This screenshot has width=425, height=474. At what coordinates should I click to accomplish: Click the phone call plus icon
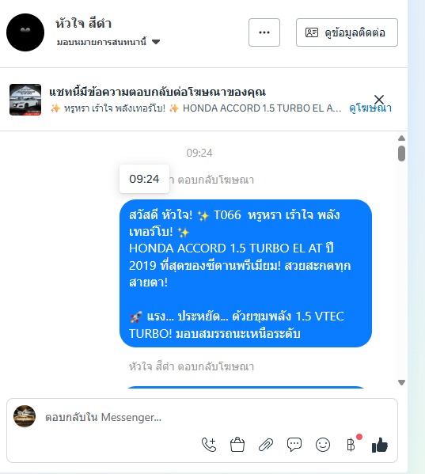(x=209, y=445)
